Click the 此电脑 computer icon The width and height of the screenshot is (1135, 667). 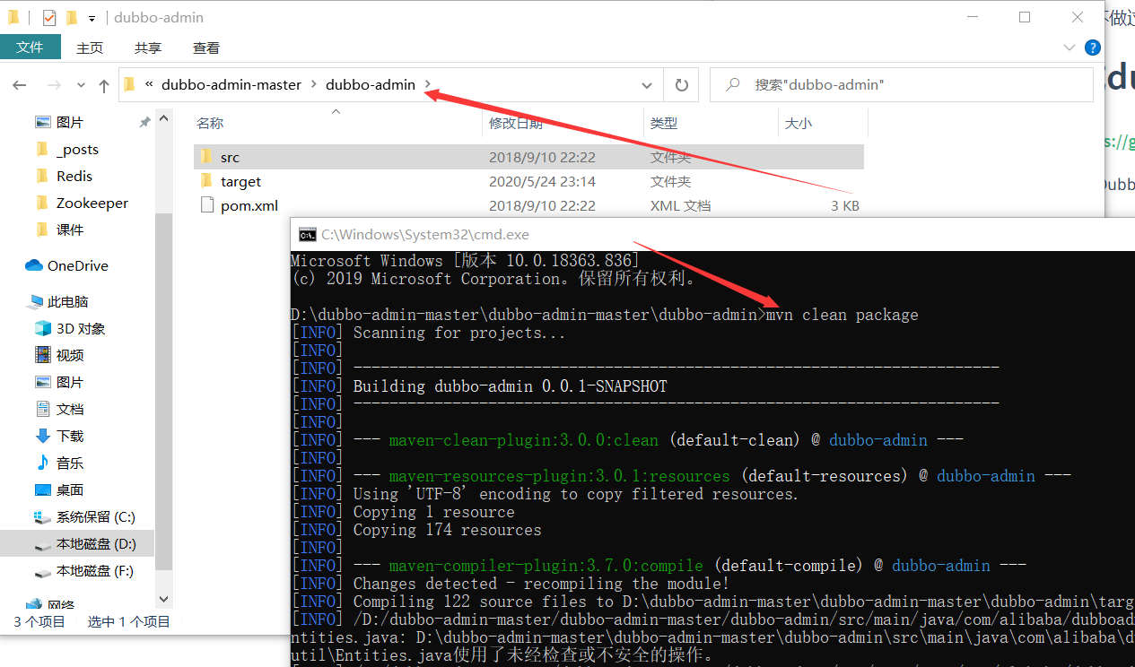pos(36,301)
